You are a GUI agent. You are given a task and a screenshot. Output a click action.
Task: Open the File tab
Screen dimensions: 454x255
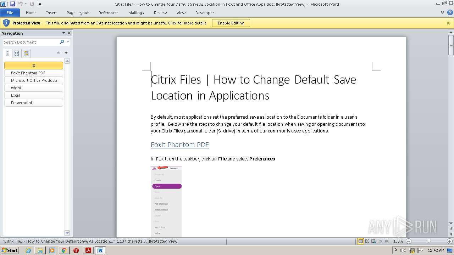[x=10, y=13]
